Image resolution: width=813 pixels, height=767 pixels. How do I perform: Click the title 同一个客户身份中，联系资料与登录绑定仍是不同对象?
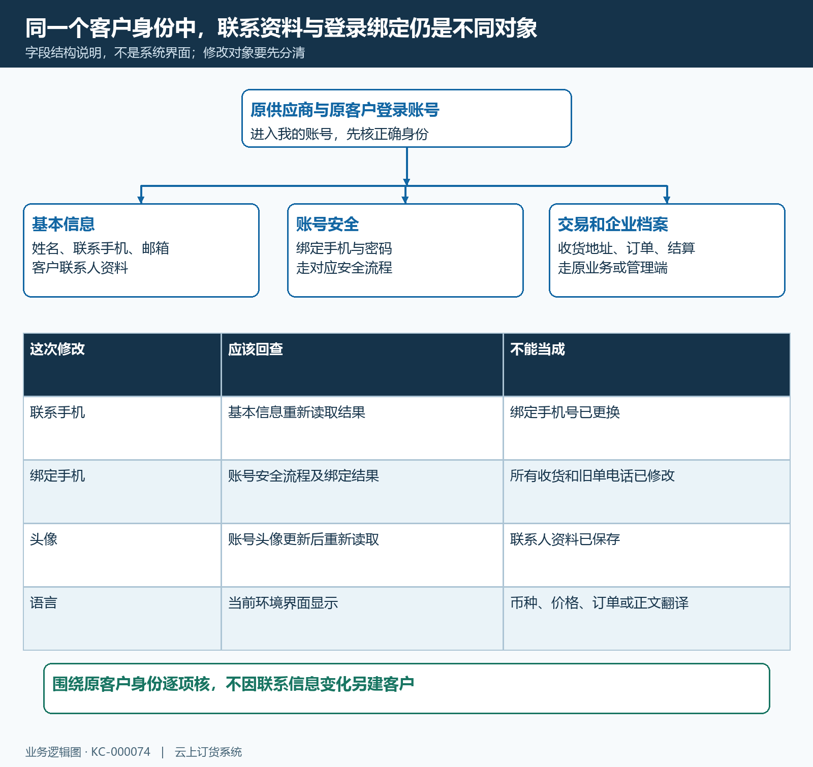click(x=281, y=28)
